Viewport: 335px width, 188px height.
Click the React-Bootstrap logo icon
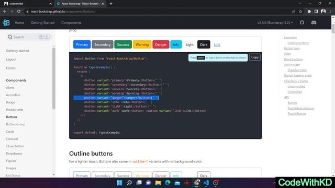click(6, 22)
